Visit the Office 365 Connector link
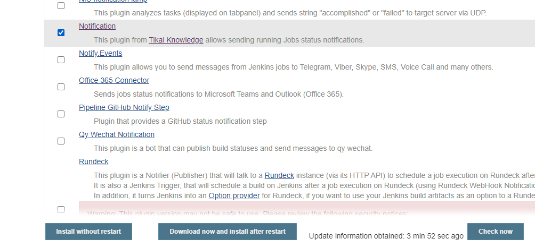The height and width of the screenshot is (247, 535). pyautogui.click(x=114, y=80)
